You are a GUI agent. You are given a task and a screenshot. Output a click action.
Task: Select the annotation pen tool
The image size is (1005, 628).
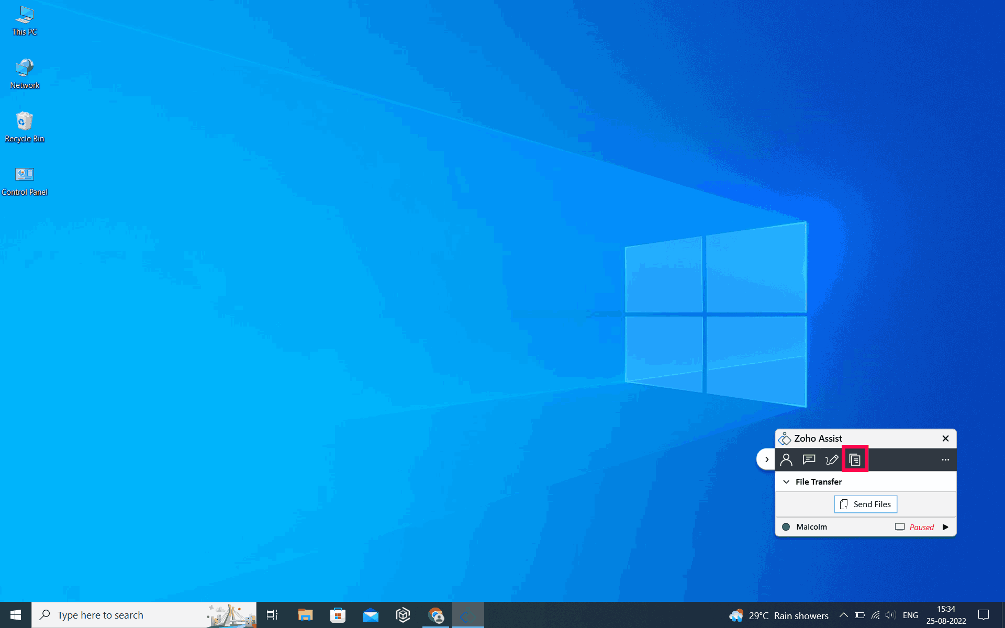[x=832, y=459]
